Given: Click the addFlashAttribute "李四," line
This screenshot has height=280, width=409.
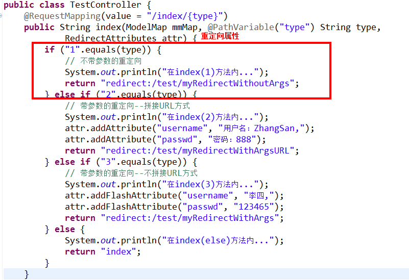Looking at the screenshot, I should (174, 196).
